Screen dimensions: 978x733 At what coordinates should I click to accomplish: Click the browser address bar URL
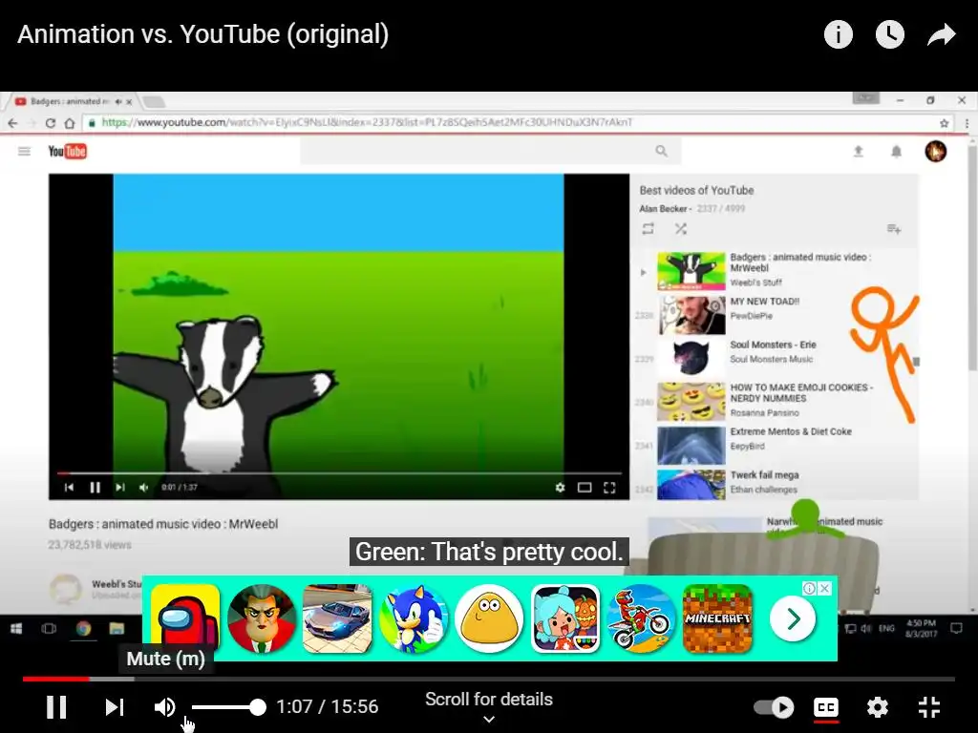tap(368, 123)
